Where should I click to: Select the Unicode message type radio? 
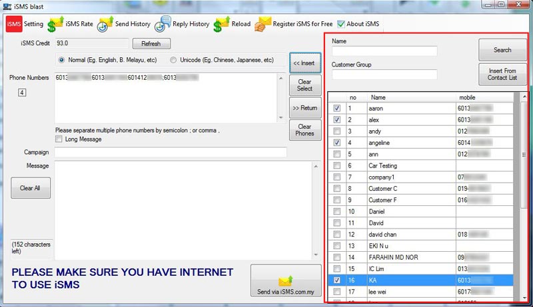173,60
